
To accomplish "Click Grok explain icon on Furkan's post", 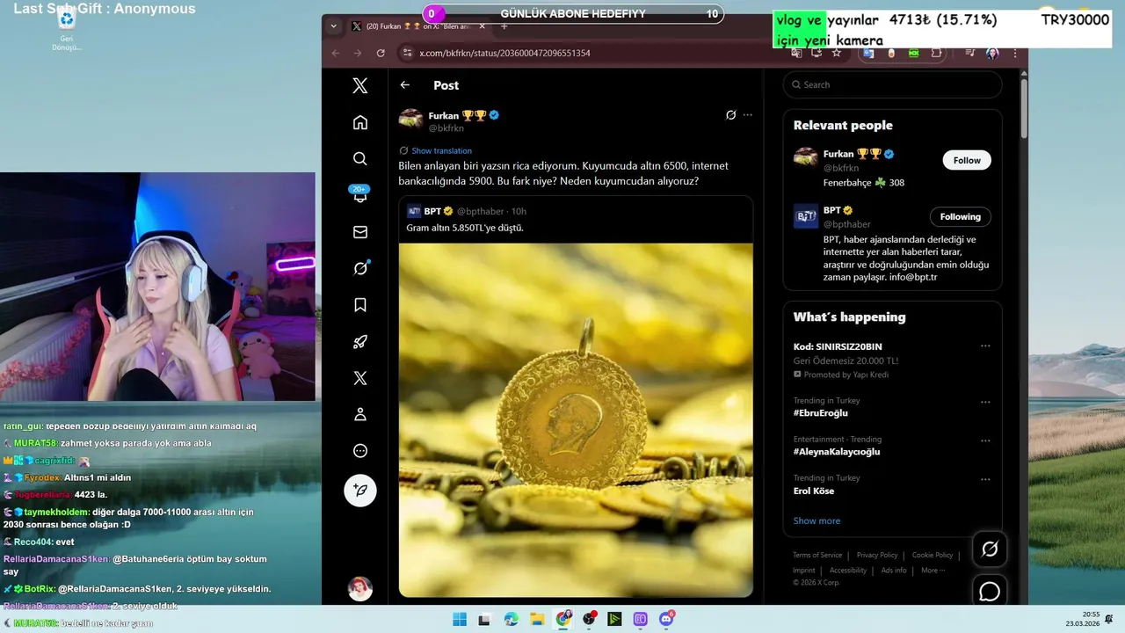I will tap(730, 115).
